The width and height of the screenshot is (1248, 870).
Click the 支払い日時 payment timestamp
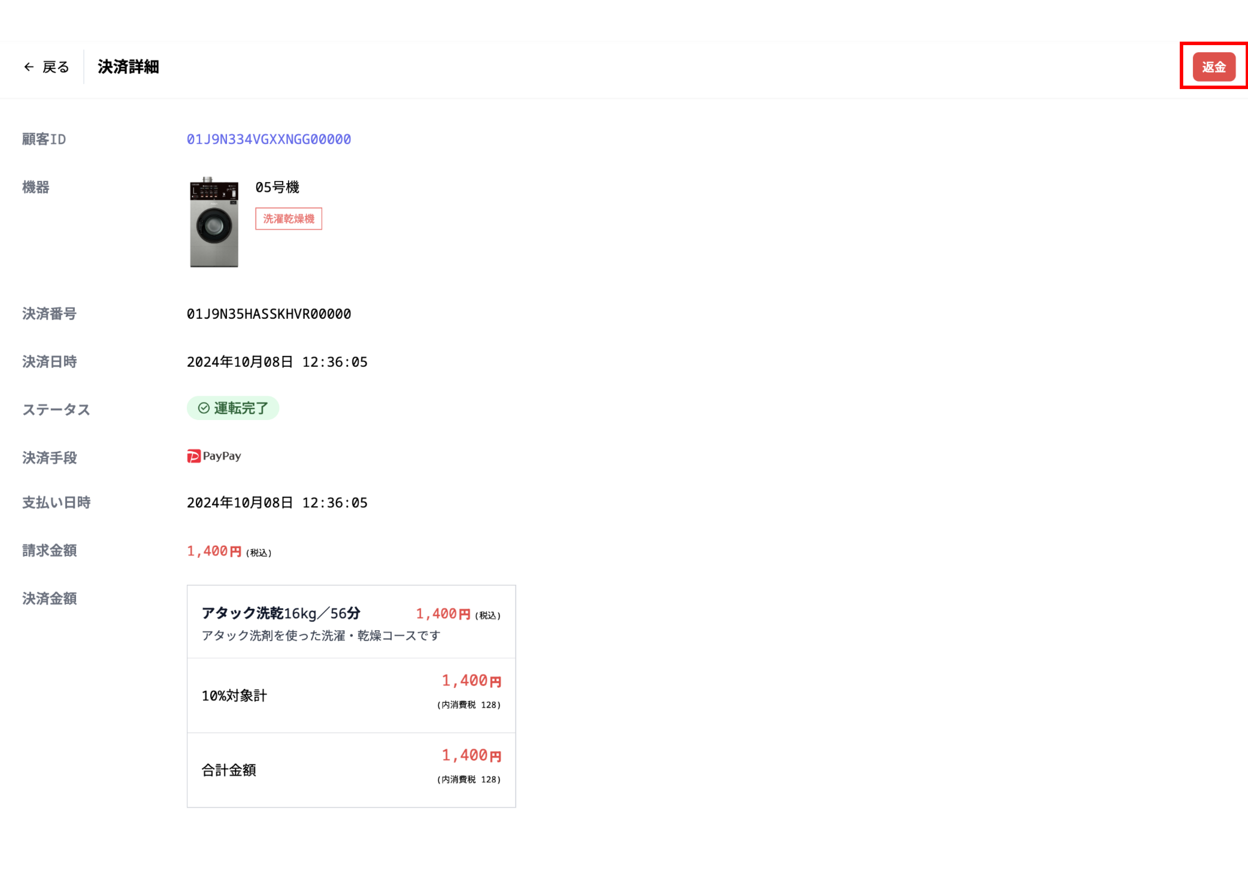click(x=277, y=502)
